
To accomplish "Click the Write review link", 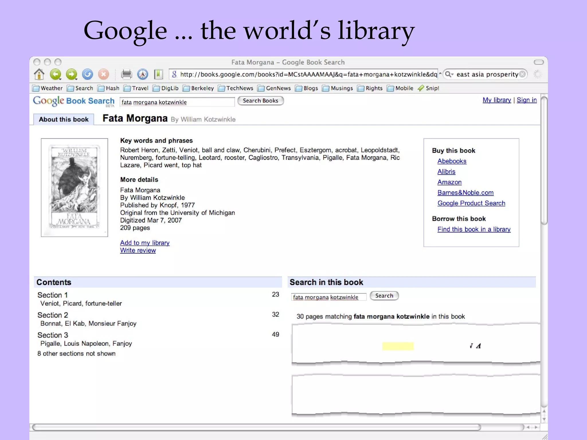I will (138, 250).
